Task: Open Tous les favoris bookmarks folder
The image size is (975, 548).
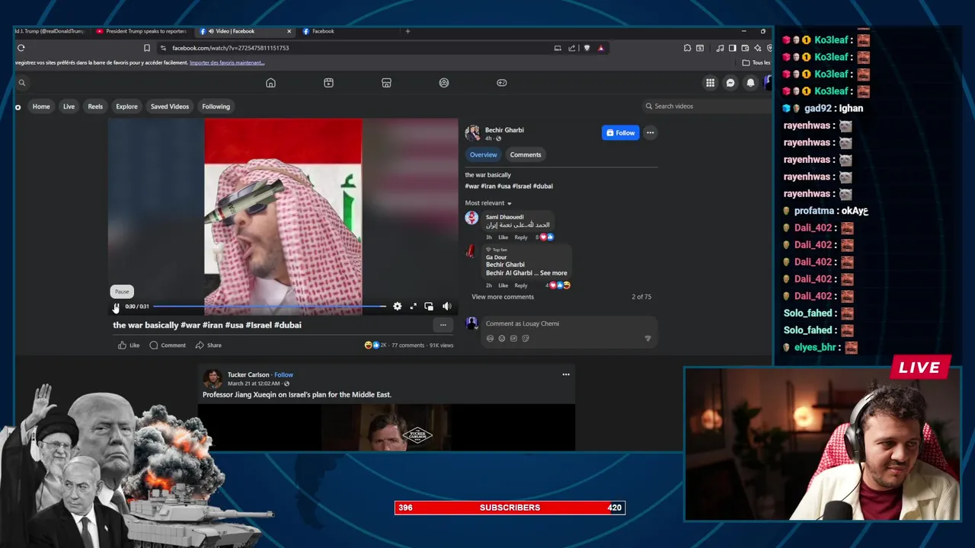Action: tap(756, 63)
